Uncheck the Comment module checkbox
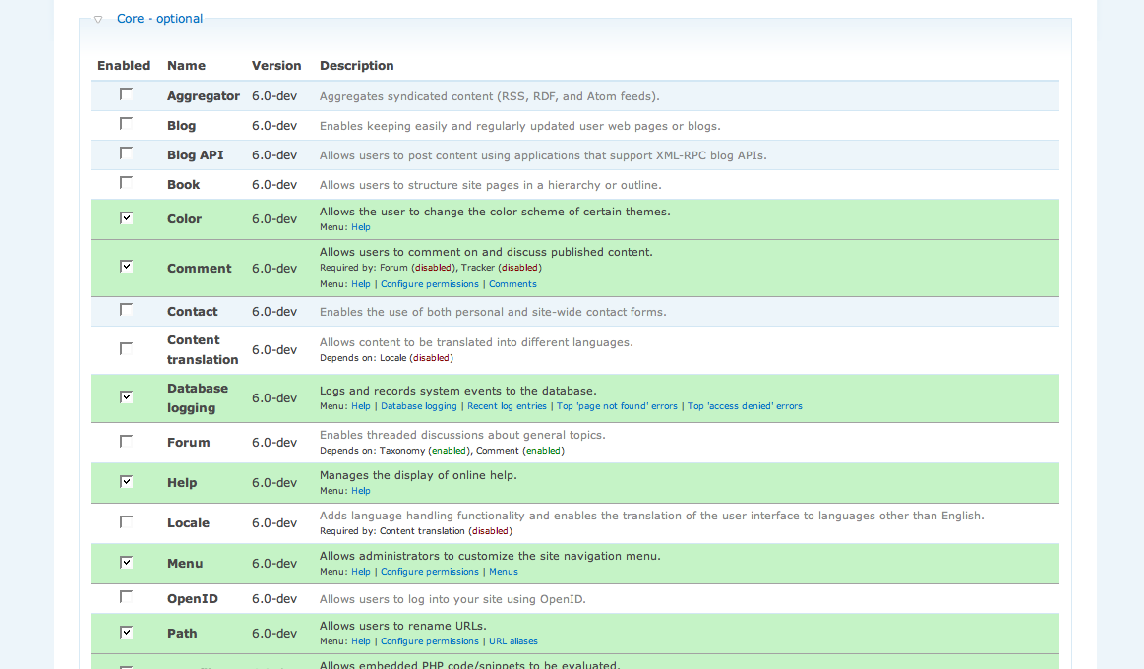The image size is (1144, 669). point(126,267)
